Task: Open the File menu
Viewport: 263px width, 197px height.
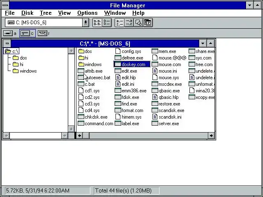Action: pyautogui.click(x=10, y=13)
